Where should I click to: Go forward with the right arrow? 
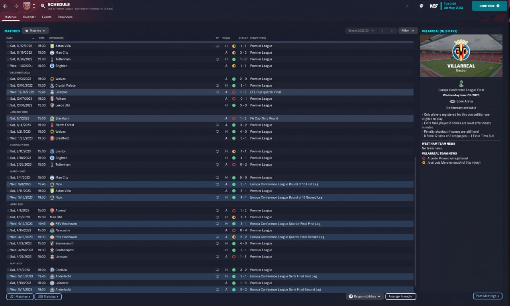click(16, 6)
